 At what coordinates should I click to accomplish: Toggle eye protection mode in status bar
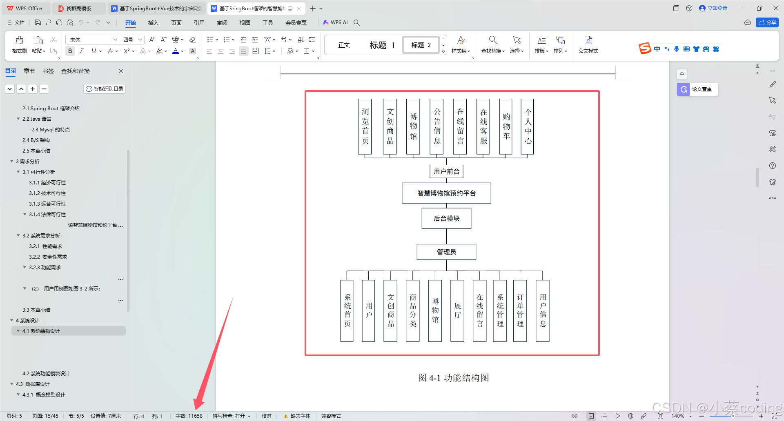coord(575,416)
